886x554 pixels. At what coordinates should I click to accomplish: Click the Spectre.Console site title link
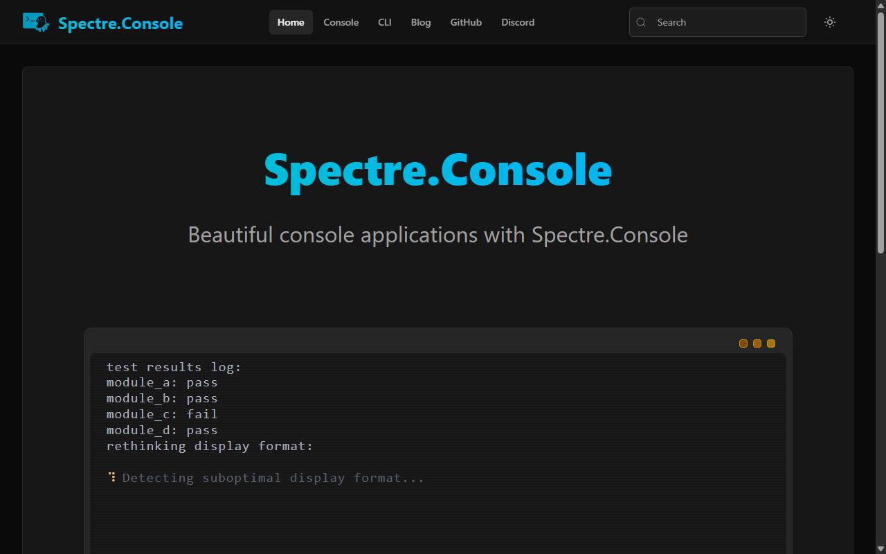[120, 24]
